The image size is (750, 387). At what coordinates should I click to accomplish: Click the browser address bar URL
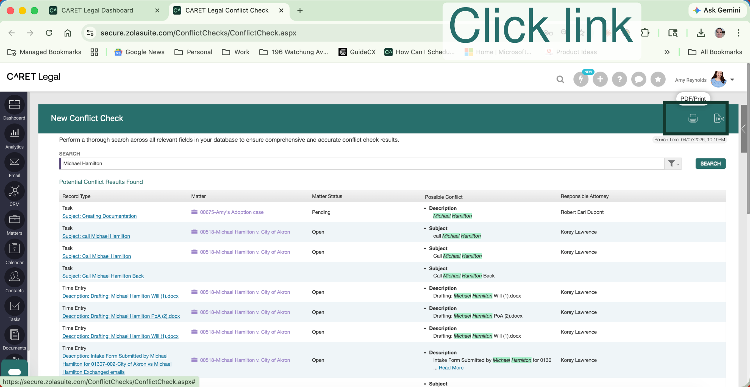(198, 33)
